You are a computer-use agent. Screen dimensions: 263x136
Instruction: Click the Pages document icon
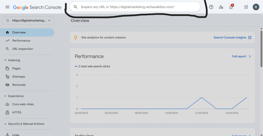point(7,68)
